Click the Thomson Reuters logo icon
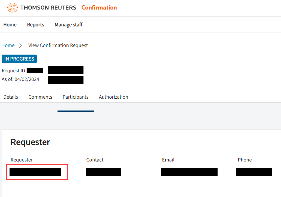Screen dimensions: 281x197 12,7
